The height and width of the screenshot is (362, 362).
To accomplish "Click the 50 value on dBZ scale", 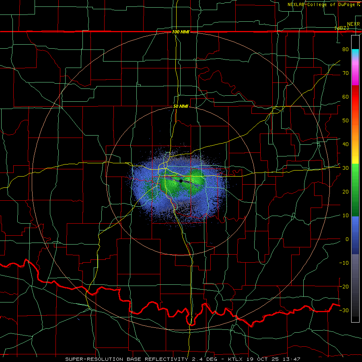I will tap(346, 121).
